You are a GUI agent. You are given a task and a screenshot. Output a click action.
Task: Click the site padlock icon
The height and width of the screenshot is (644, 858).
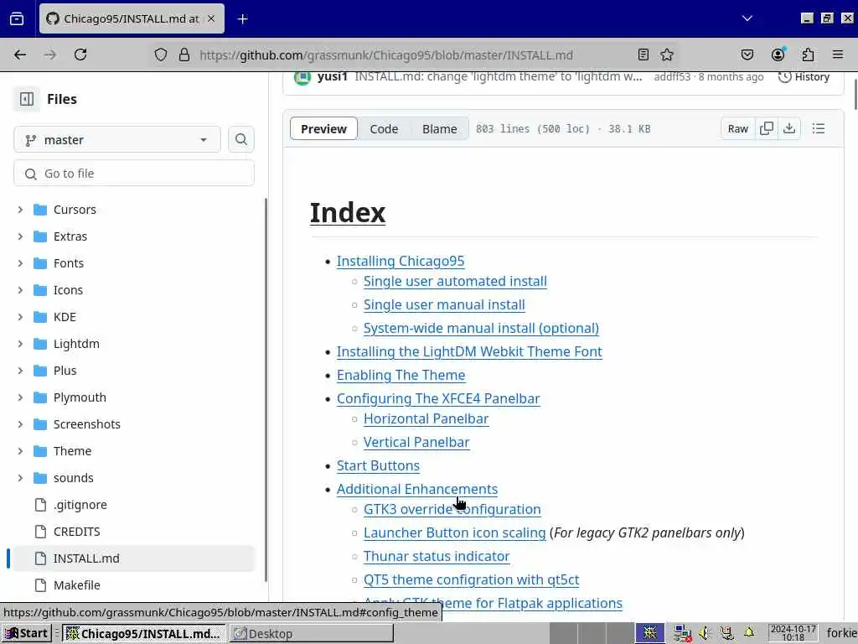184,55
